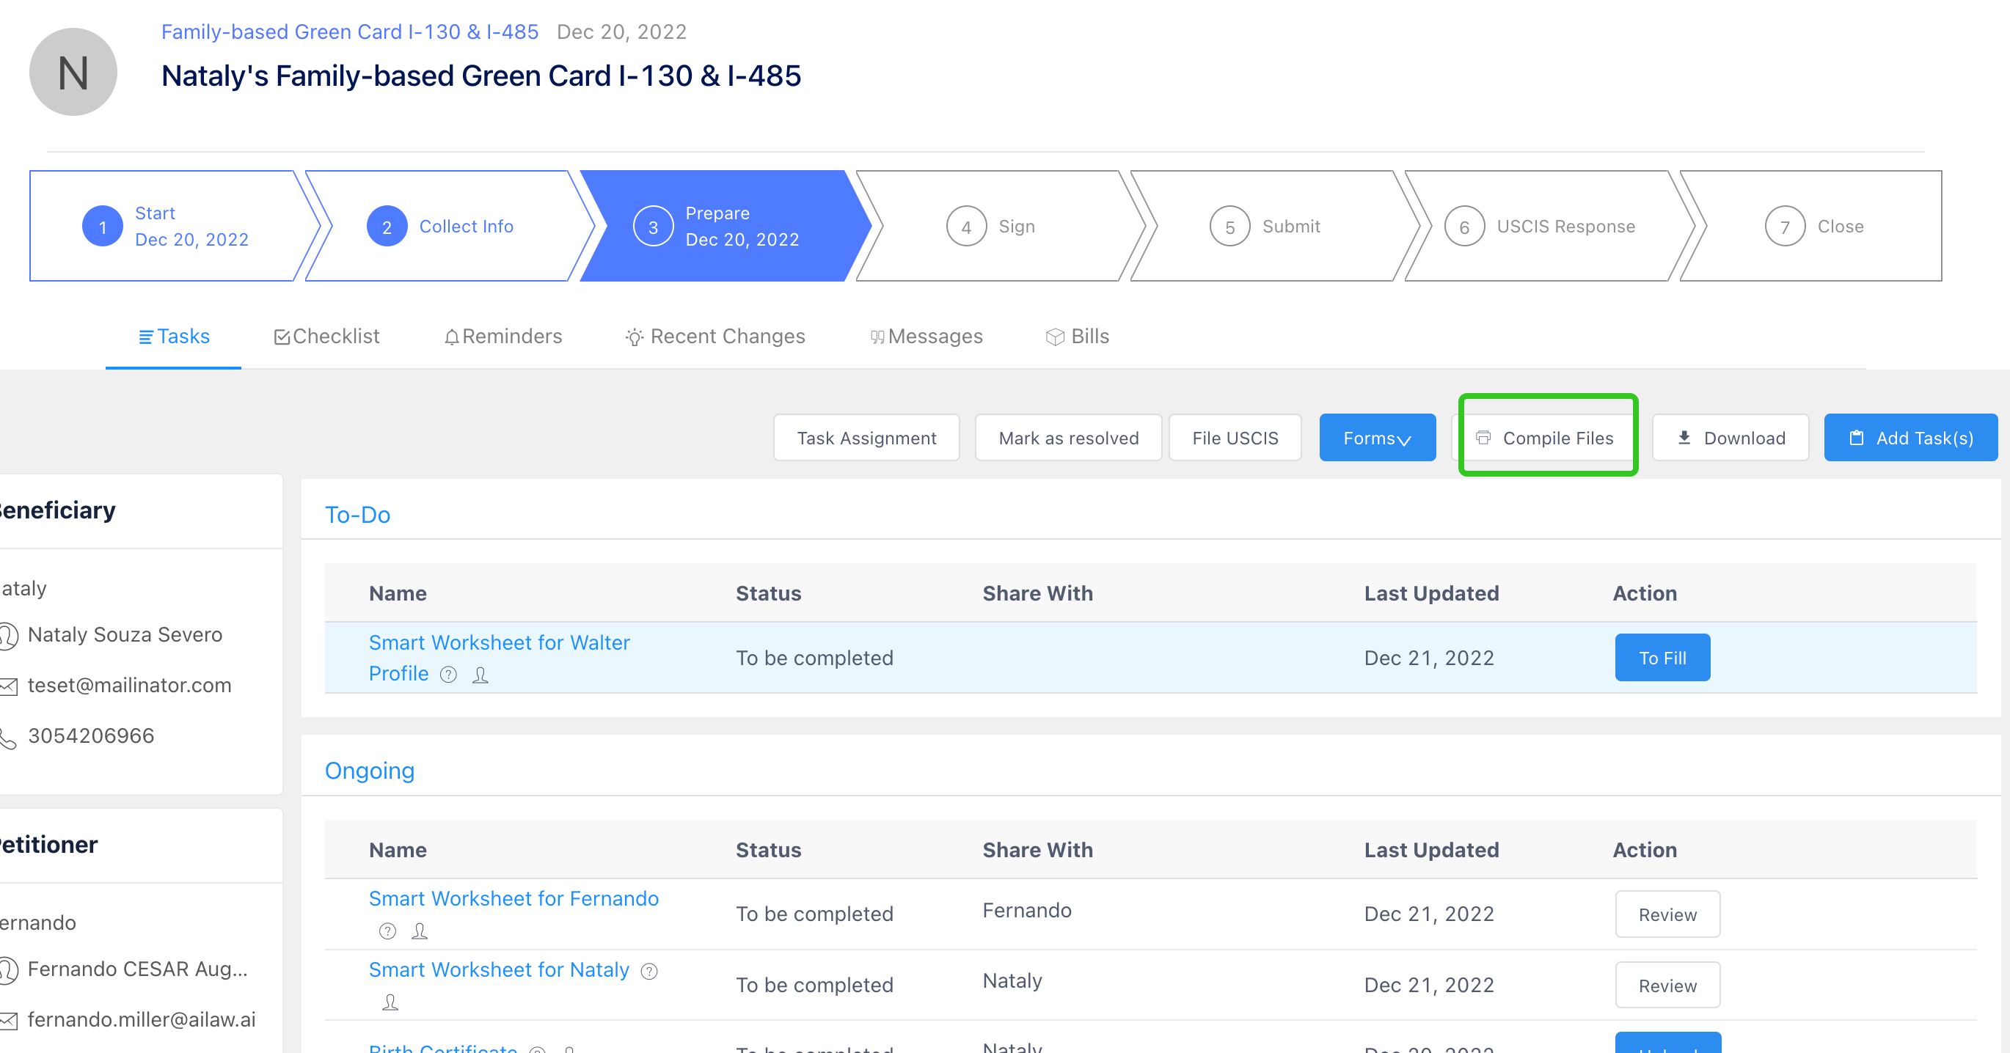
Task: Click Add Task(s) button
Action: pyautogui.click(x=1911, y=439)
